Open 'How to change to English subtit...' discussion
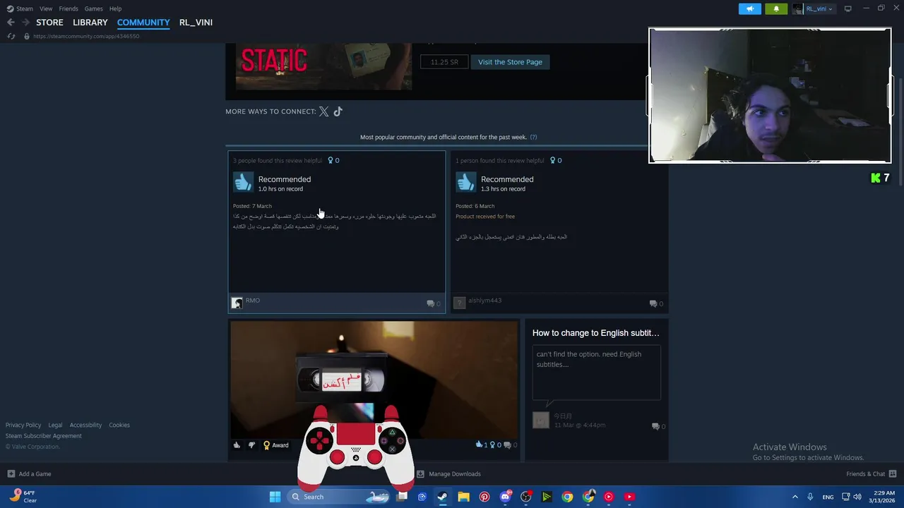The width and height of the screenshot is (904, 508). point(595,333)
